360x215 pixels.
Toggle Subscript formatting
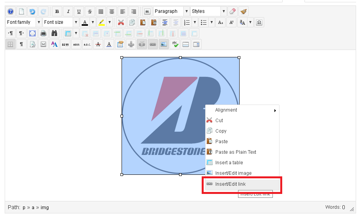click(220, 22)
